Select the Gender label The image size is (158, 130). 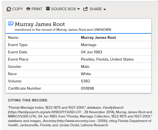[x=15, y=67]
